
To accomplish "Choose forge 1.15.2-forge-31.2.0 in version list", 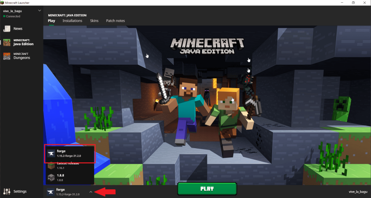I will [70, 154].
